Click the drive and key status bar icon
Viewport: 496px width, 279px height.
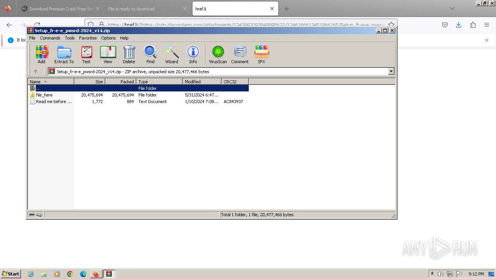36,215
